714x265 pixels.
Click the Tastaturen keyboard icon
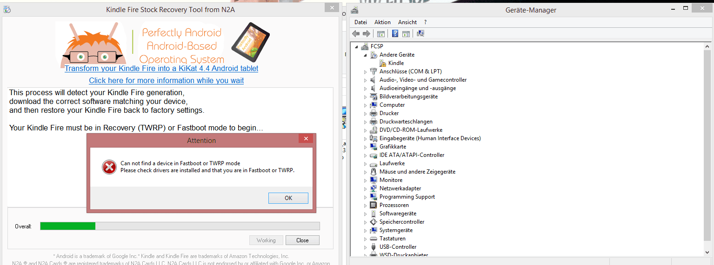(x=374, y=239)
